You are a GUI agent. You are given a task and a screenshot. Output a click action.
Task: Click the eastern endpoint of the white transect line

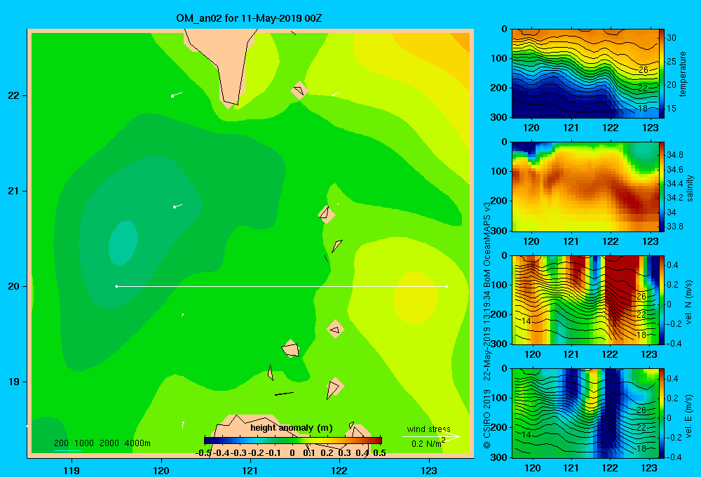pos(447,286)
